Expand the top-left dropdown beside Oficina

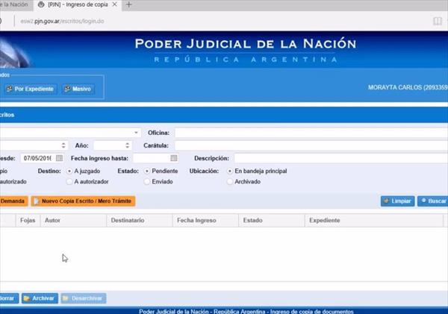point(136,132)
